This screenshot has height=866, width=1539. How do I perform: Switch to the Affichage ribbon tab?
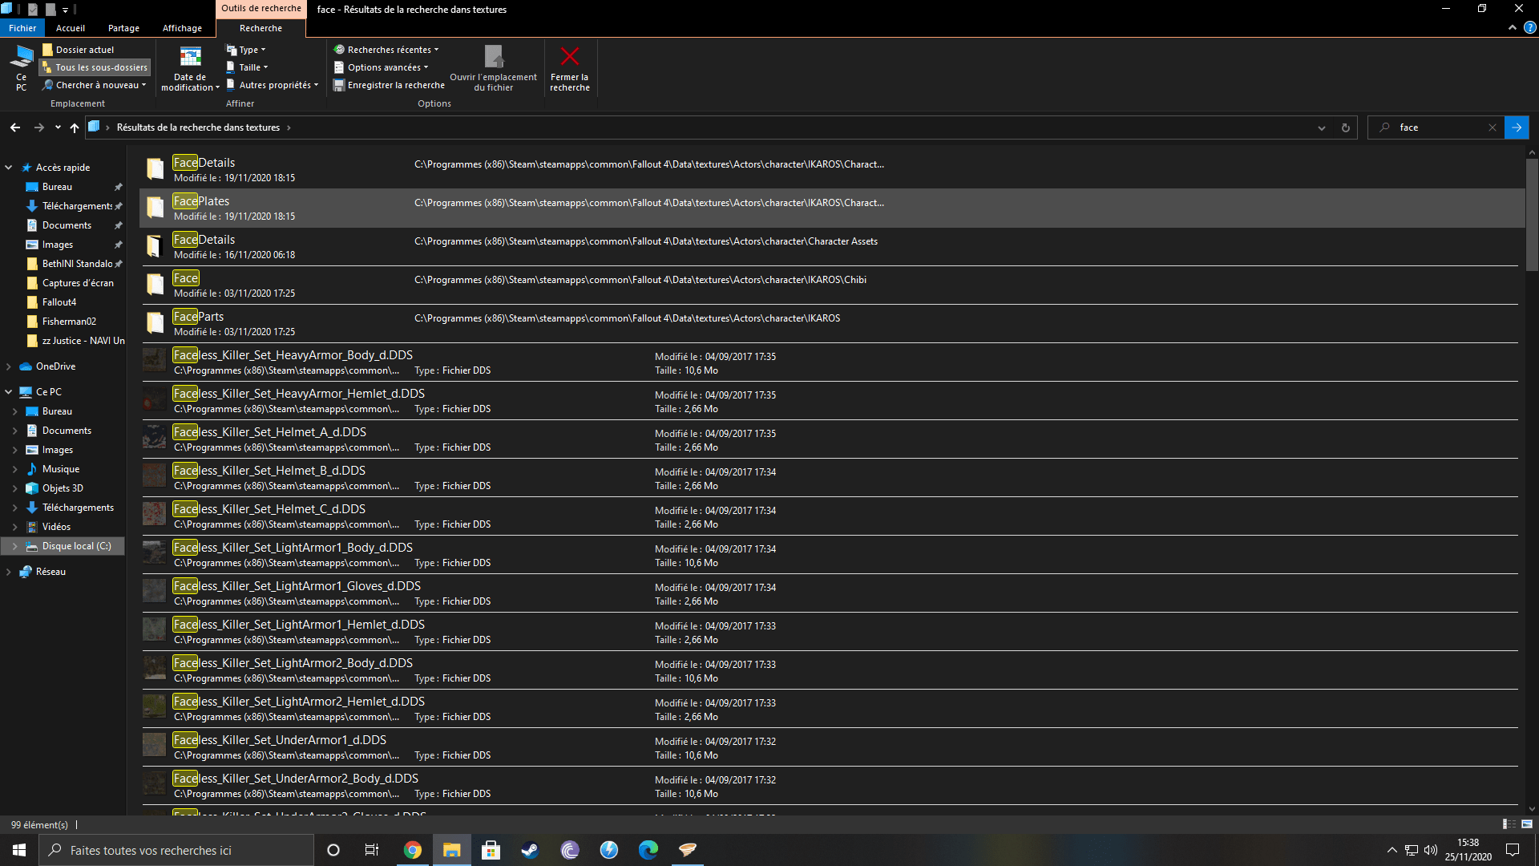182,28
